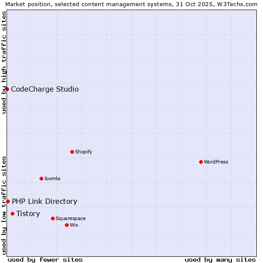Click the red marker for Shopify

point(72,152)
